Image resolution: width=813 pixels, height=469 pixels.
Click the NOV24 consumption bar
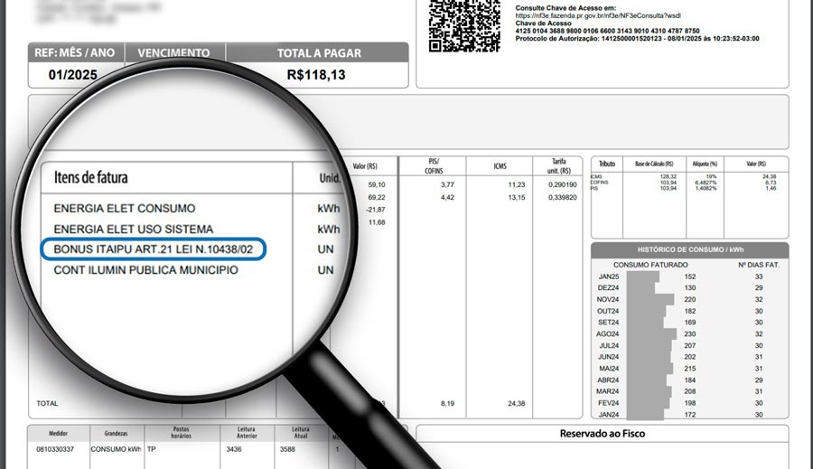coord(650,300)
